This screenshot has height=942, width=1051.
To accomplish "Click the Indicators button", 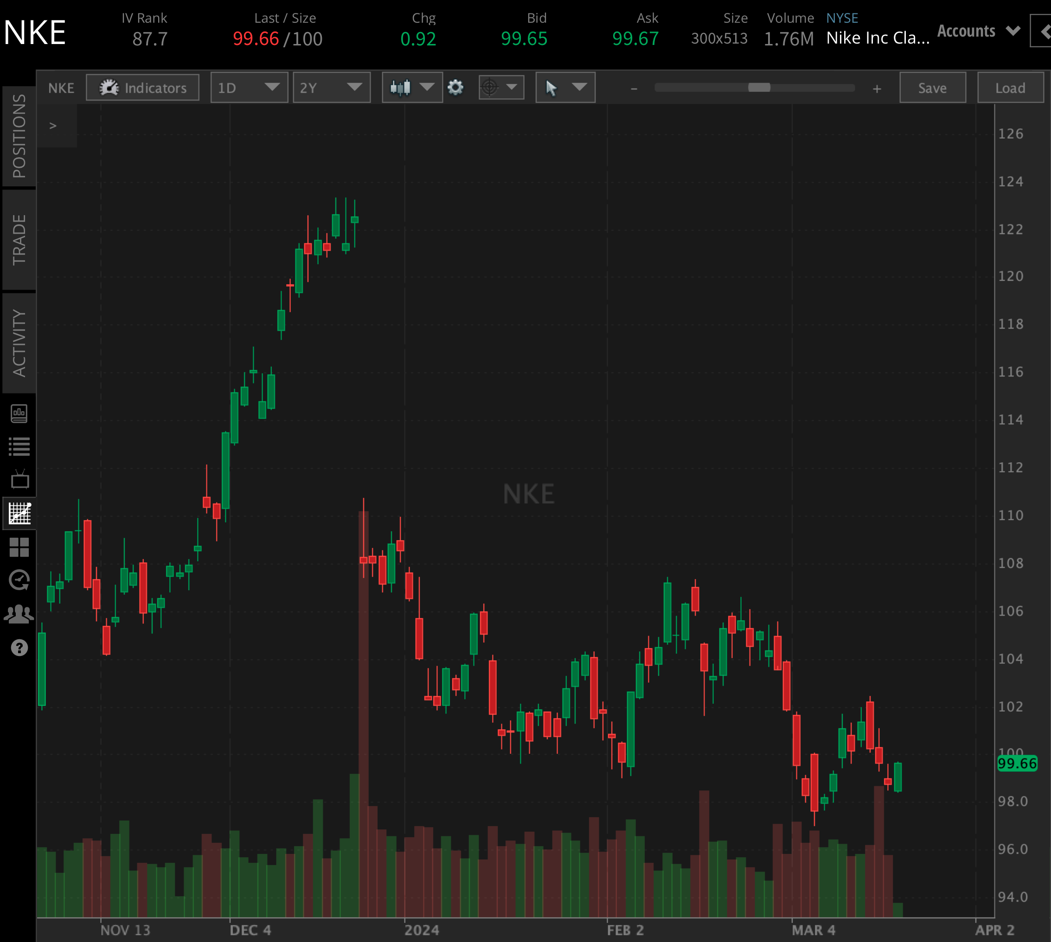I will [x=142, y=88].
